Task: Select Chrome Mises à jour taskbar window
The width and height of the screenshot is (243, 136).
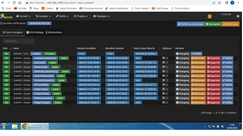Action: pyautogui.click(x=35, y=126)
